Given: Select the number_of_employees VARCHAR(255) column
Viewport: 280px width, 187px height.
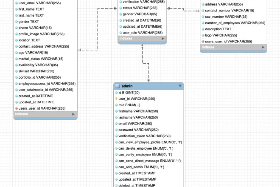Looking at the screenshot, I should 235,23.
